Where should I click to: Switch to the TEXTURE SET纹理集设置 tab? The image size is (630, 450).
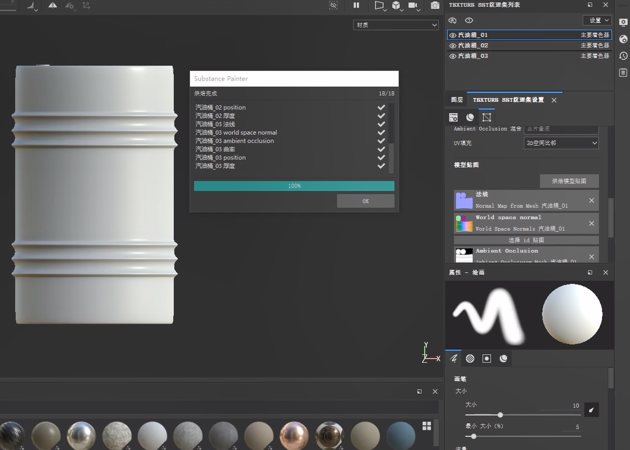coord(508,100)
